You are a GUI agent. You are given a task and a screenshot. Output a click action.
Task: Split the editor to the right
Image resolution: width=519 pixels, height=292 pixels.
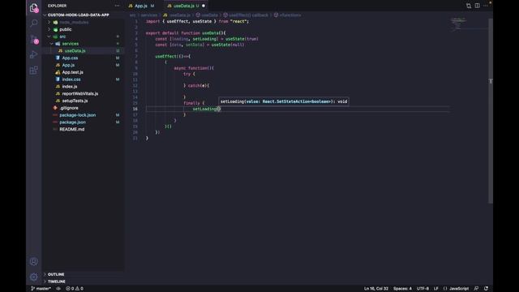pos(477,6)
